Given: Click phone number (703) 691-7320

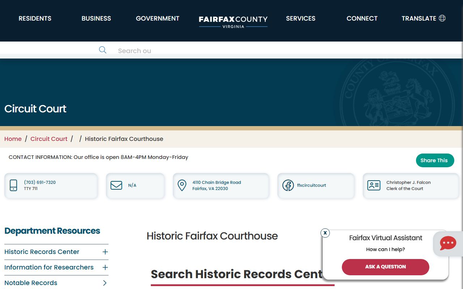Looking at the screenshot, I should [40, 182].
